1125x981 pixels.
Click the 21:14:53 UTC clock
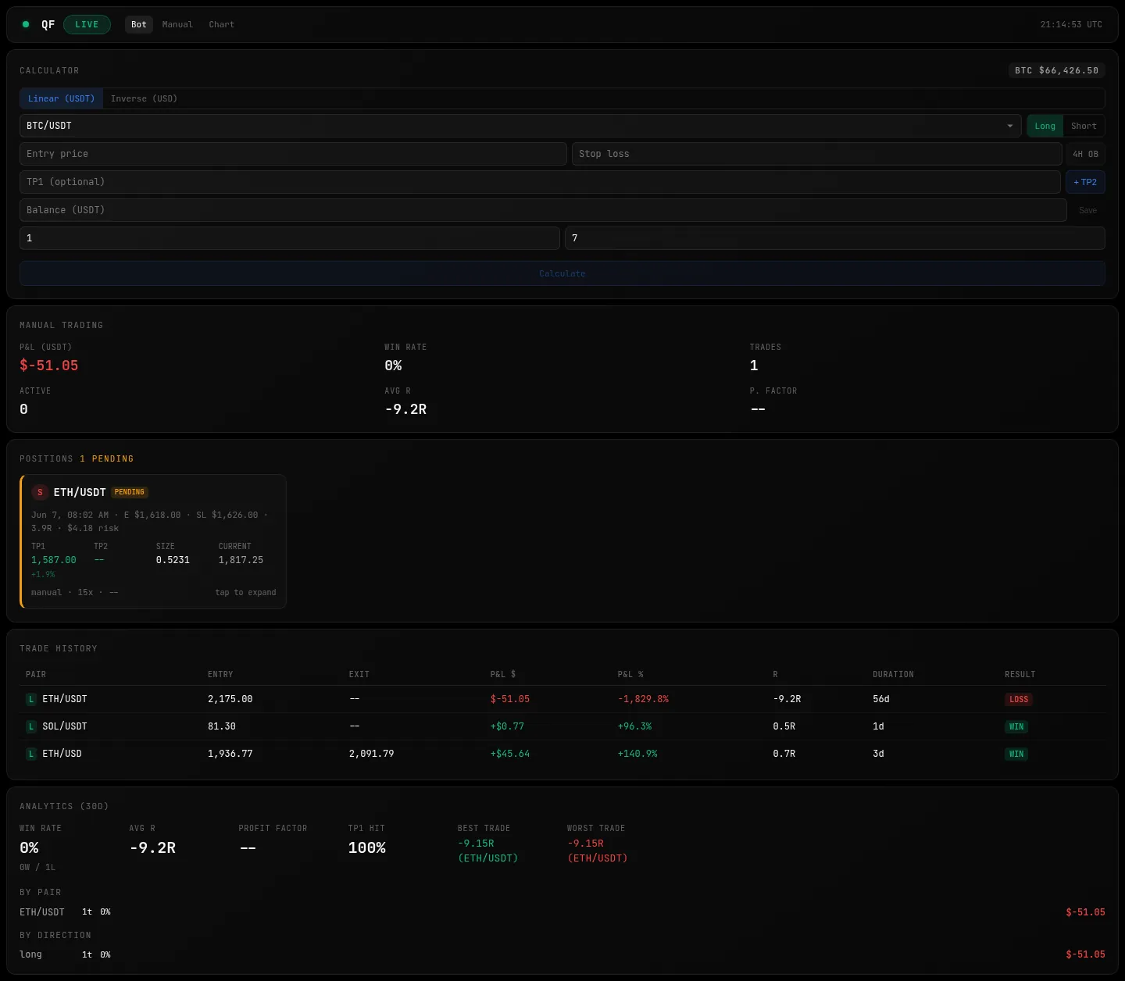(1071, 24)
